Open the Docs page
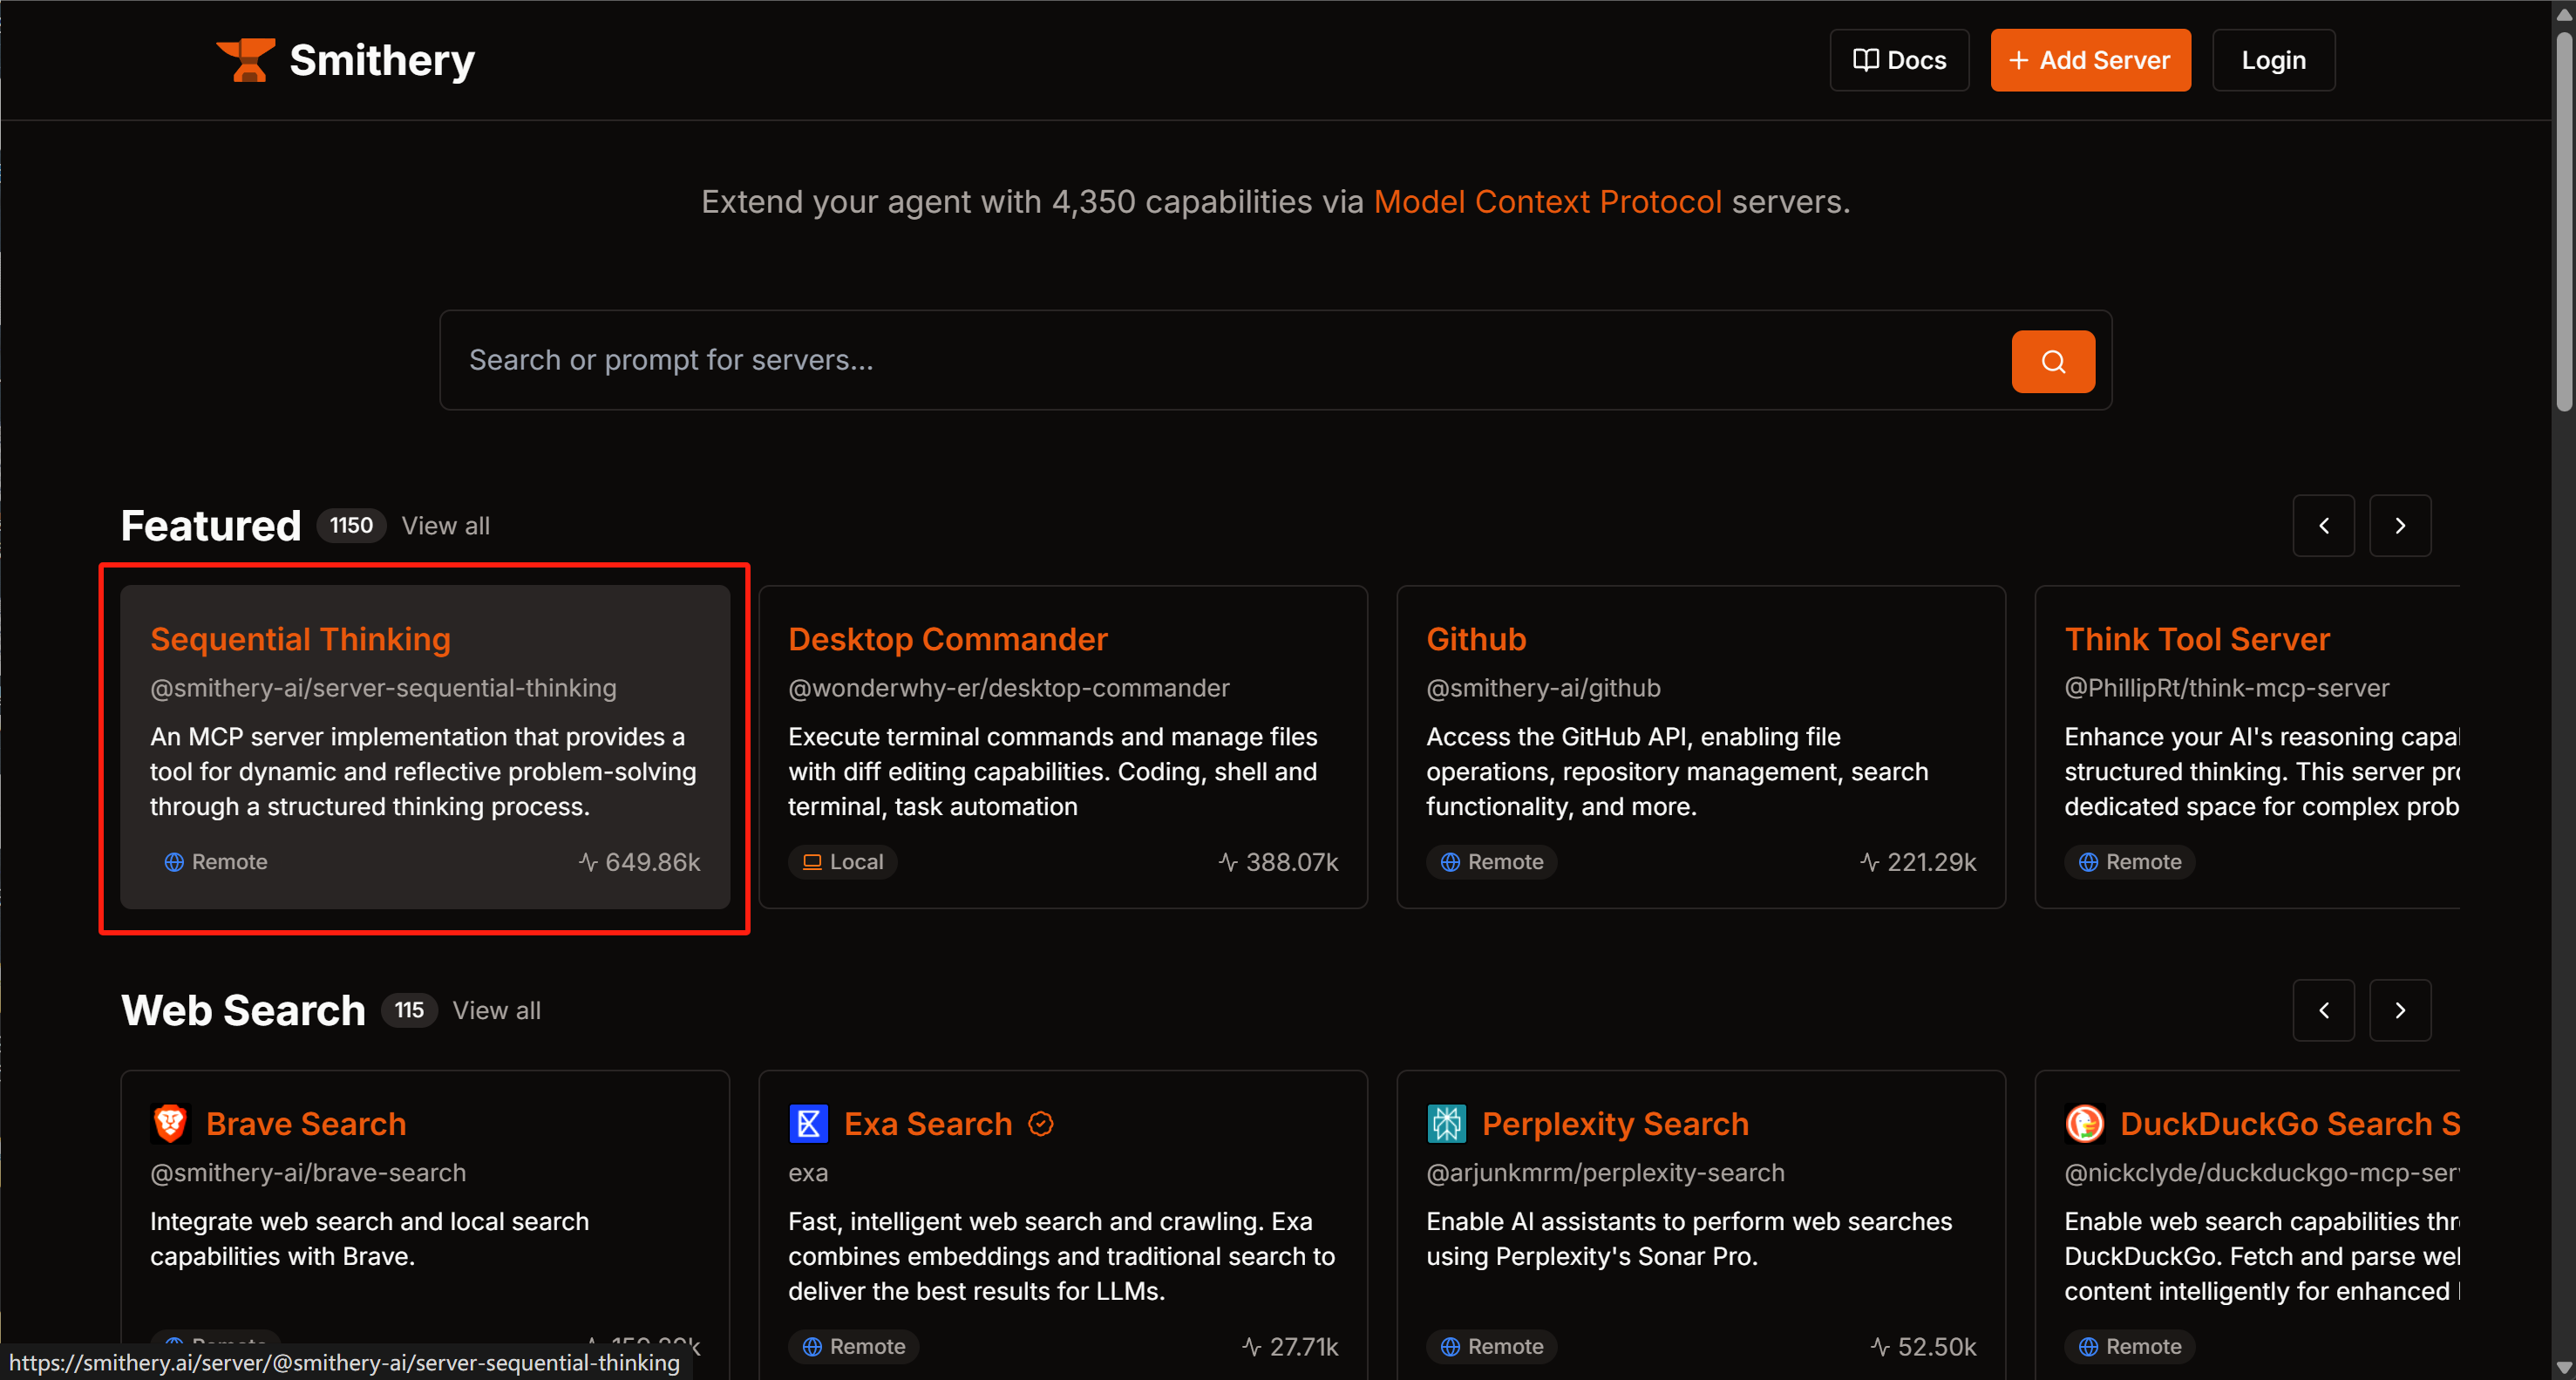 pos(1899,60)
